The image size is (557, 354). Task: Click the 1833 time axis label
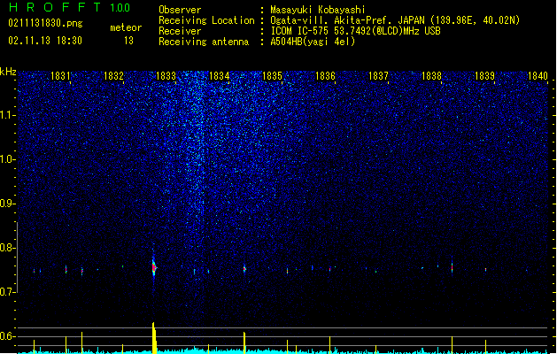click(166, 75)
